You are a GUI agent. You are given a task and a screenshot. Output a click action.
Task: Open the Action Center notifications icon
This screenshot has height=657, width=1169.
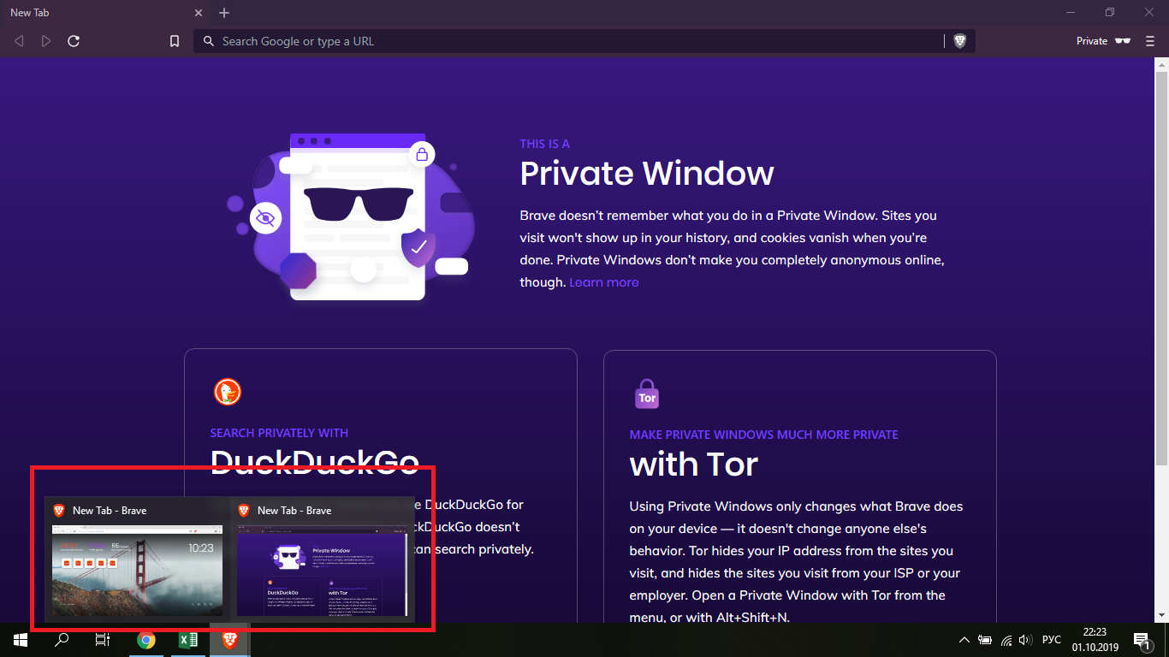click(x=1141, y=640)
